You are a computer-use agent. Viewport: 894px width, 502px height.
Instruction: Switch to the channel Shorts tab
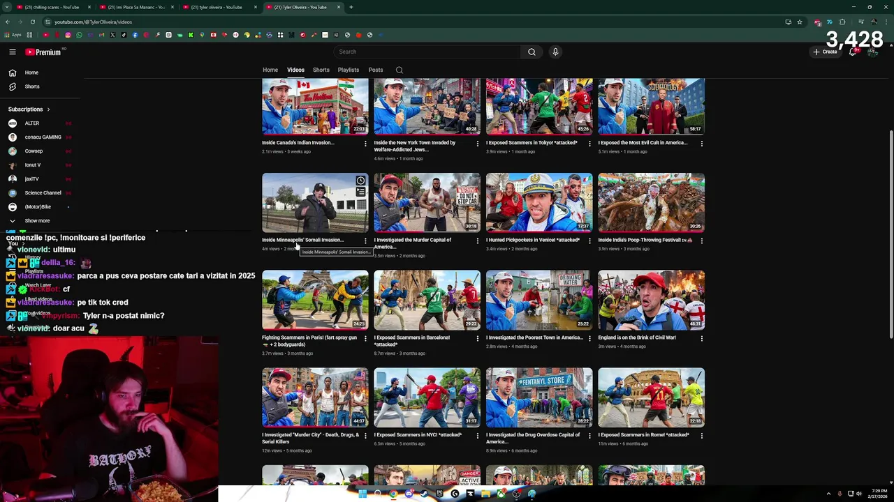[321, 70]
